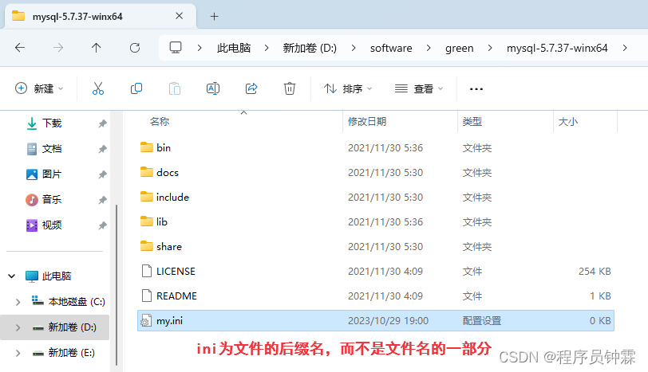Click the Paste clipboard icon
Viewport: 648px width, 372px height.
(x=175, y=88)
